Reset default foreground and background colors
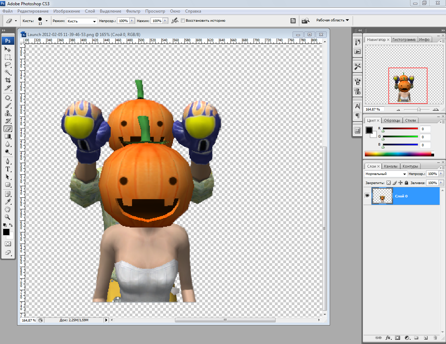Image resolution: width=446 pixels, height=344 pixels. (5, 225)
